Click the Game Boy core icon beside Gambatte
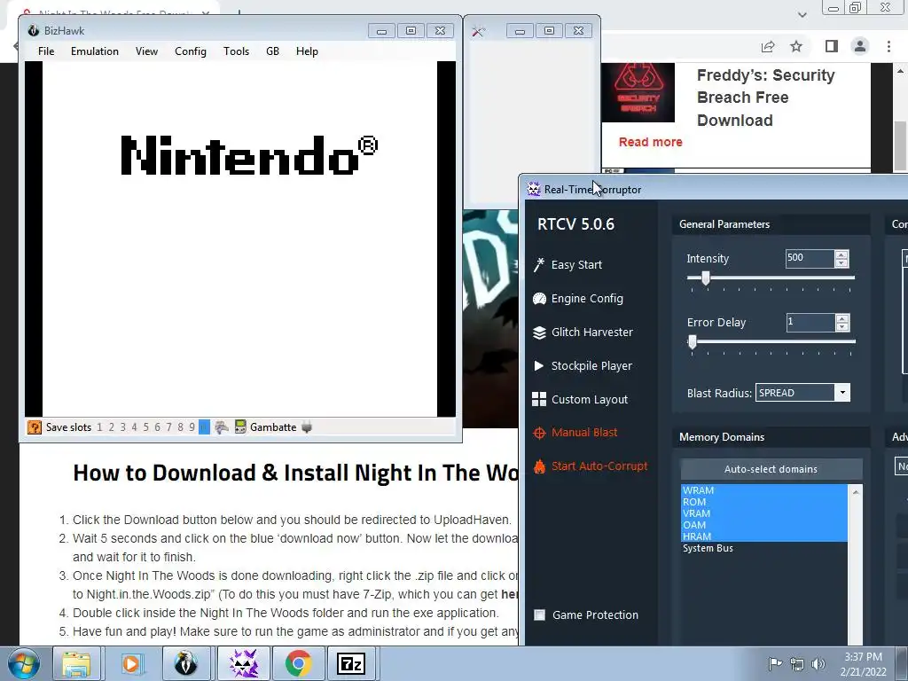Viewport: 908px width, 681px height. (240, 427)
